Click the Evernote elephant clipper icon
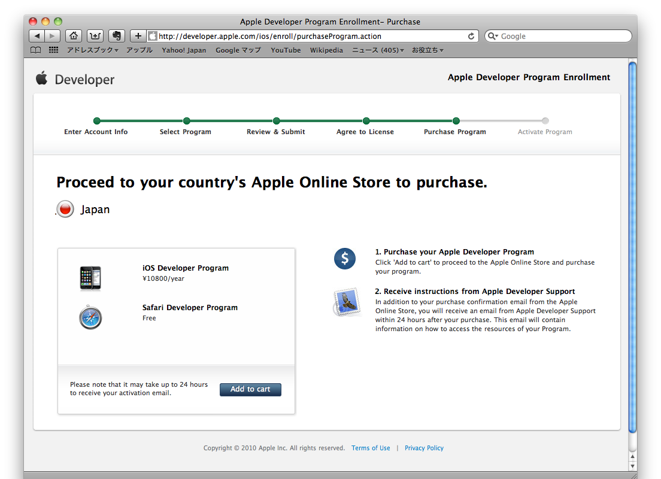661x479 pixels. (116, 36)
